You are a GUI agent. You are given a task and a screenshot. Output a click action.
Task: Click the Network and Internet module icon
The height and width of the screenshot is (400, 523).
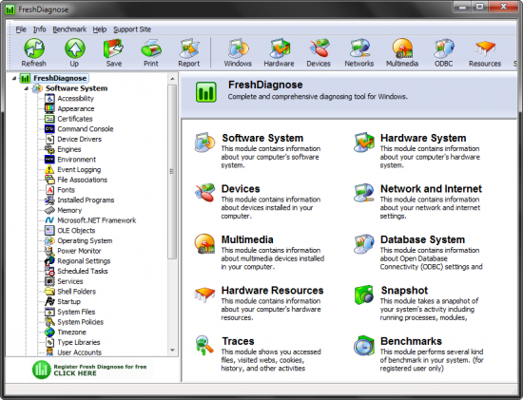pos(363,193)
